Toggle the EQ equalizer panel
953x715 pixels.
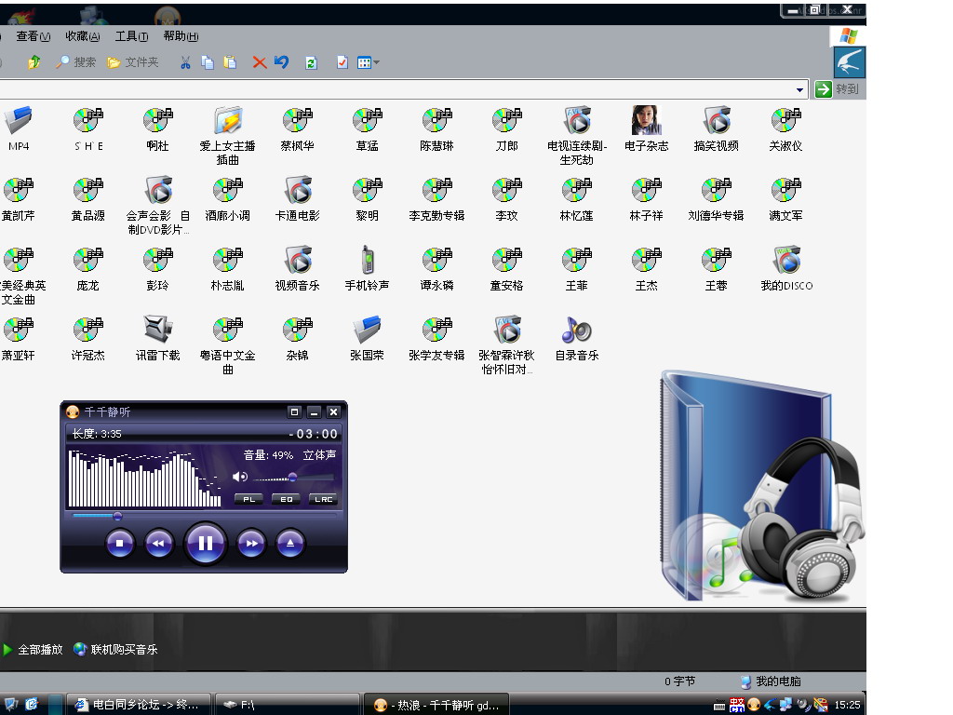[x=286, y=499]
